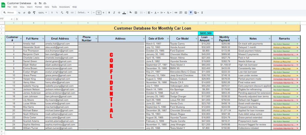Select the Tesla Model 3 cell
This screenshot has height=135, width=306.
184,65
